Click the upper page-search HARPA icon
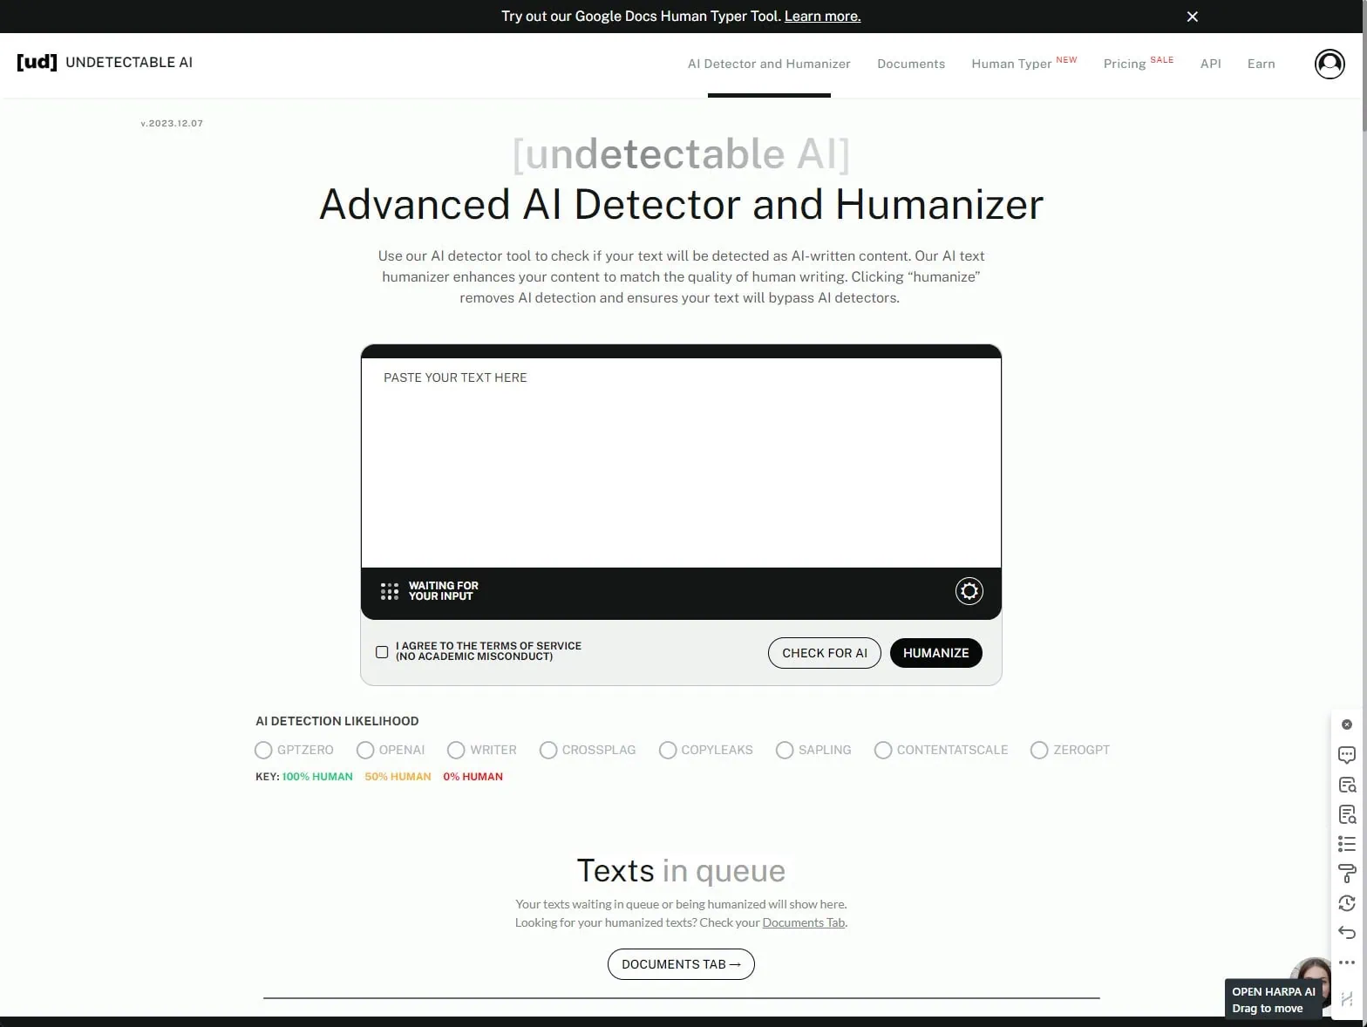Image resolution: width=1367 pixels, height=1027 pixels. pyautogui.click(x=1346, y=785)
